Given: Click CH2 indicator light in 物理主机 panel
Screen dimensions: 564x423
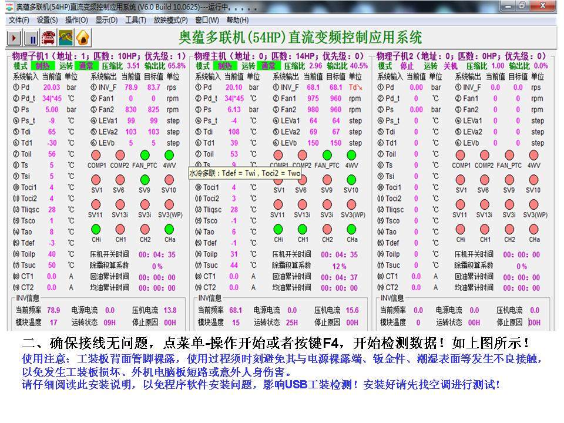Looking at the screenshot, I should point(327,229).
